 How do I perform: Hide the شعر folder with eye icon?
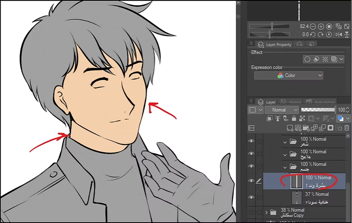tap(251, 141)
